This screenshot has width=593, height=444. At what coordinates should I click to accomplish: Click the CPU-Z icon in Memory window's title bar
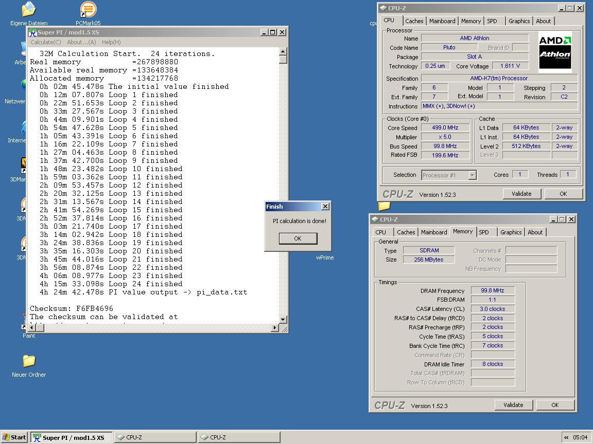click(x=375, y=219)
